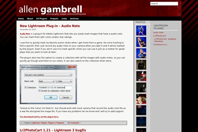
Task: Open sidebar link Lr2PhotoCart
Action: [159, 36]
